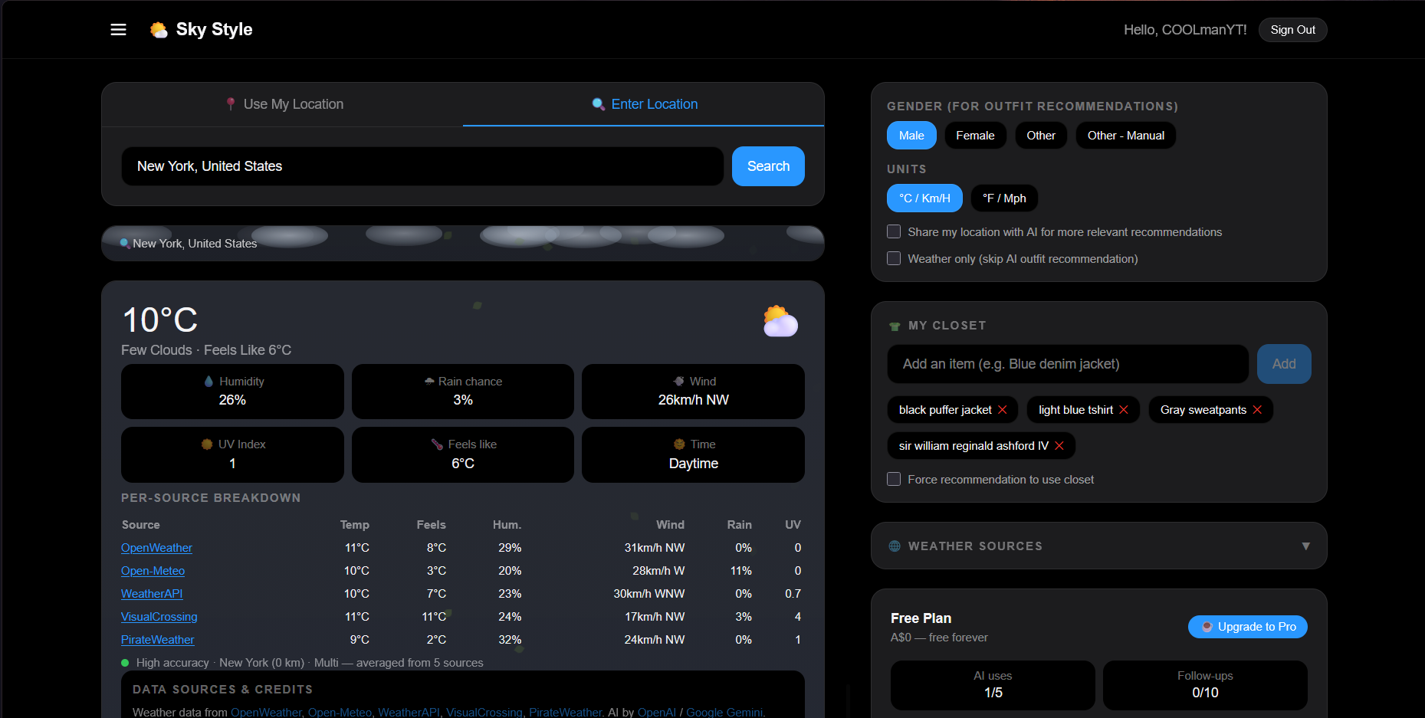
Task: Select Female gender option
Action: point(975,136)
